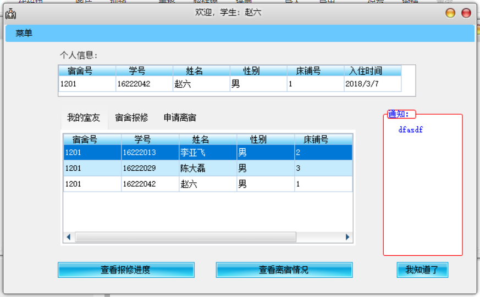This screenshot has height=297, width=480.
Task: Click bed number 2 cell of 李亚飞
Action: (x=323, y=152)
